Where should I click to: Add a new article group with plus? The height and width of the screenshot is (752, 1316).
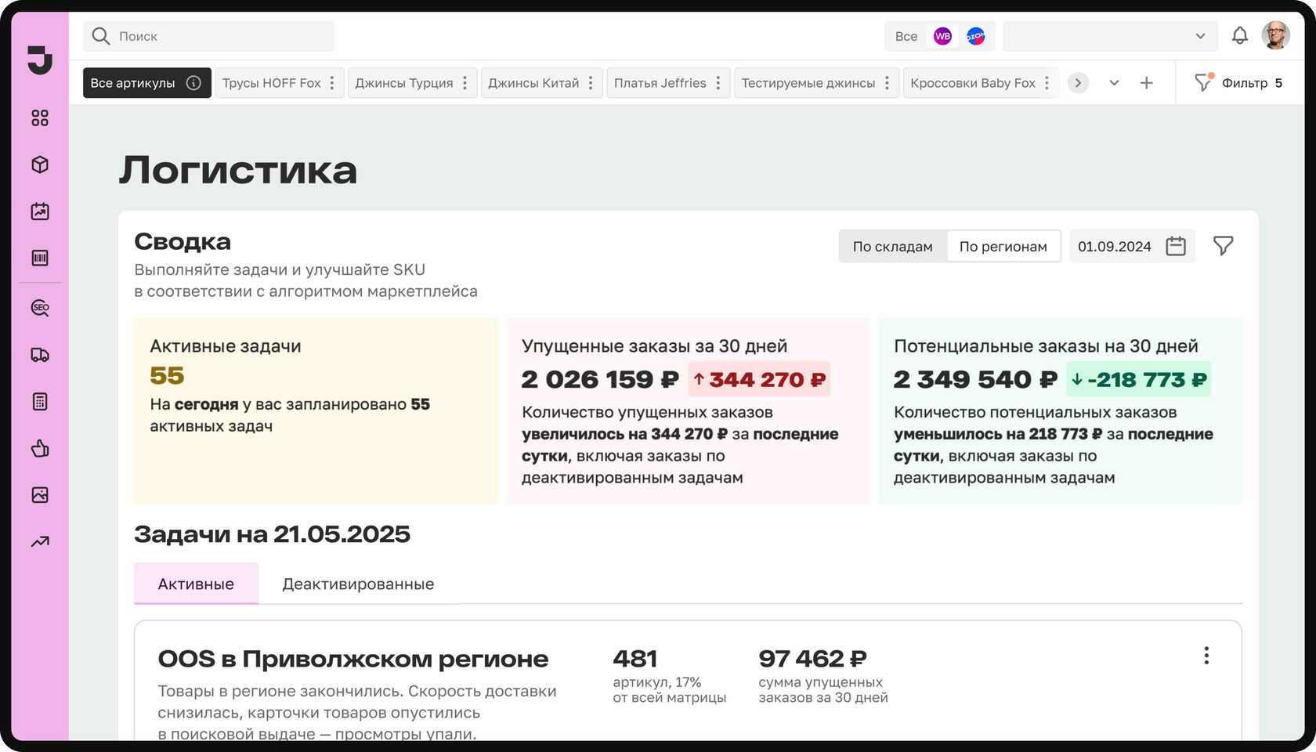[1146, 83]
